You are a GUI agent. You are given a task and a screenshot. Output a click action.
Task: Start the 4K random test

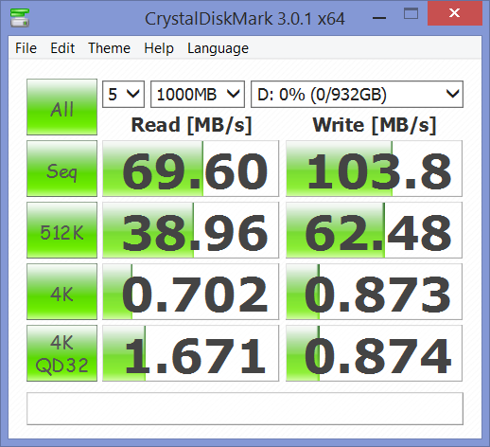pos(61,292)
